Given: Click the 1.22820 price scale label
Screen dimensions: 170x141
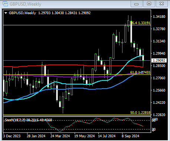Looking at the screenshot, I should coord(159,115).
